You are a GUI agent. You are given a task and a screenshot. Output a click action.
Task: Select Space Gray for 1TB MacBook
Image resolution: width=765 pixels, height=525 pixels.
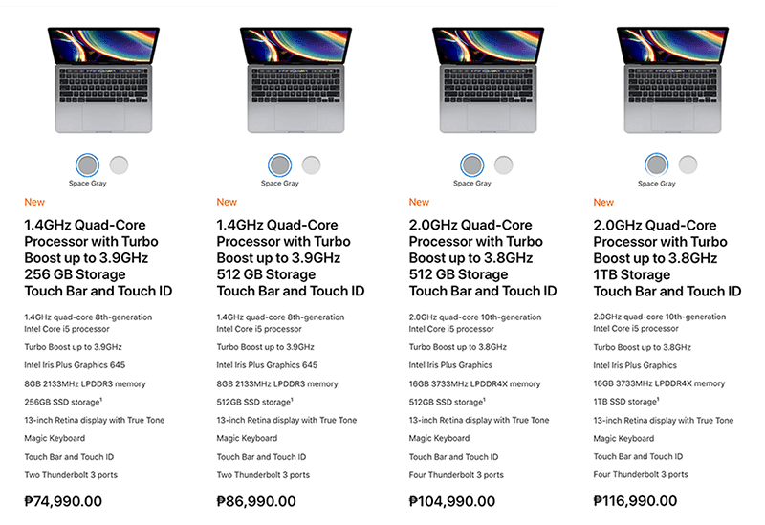coord(656,164)
